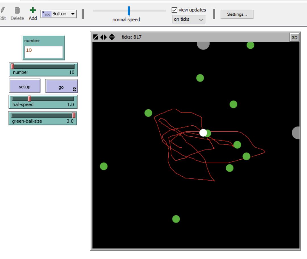The width and height of the screenshot is (307, 259).
Task: Click the green-ball-size slider handle
Action: point(74,115)
